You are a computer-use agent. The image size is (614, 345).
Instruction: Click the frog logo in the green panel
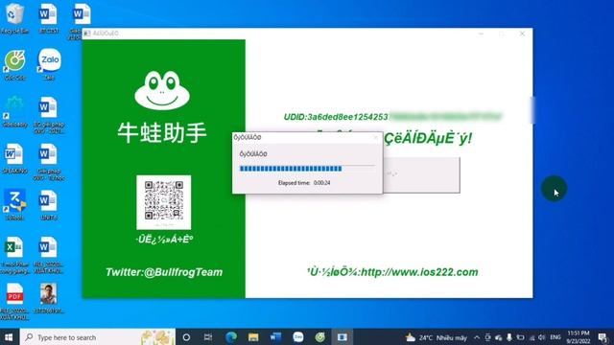(x=162, y=90)
